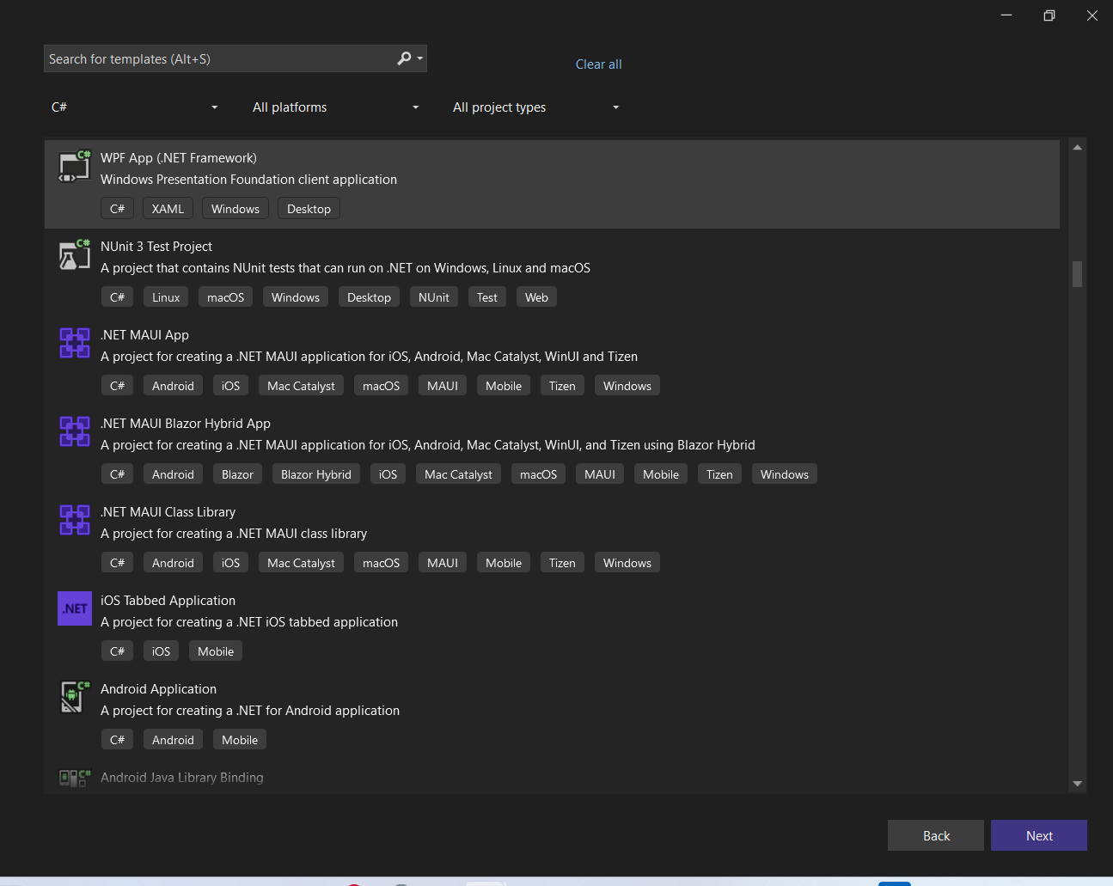
Task: Click the Blazor Hybrid tag
Action: tap(316, 474)
